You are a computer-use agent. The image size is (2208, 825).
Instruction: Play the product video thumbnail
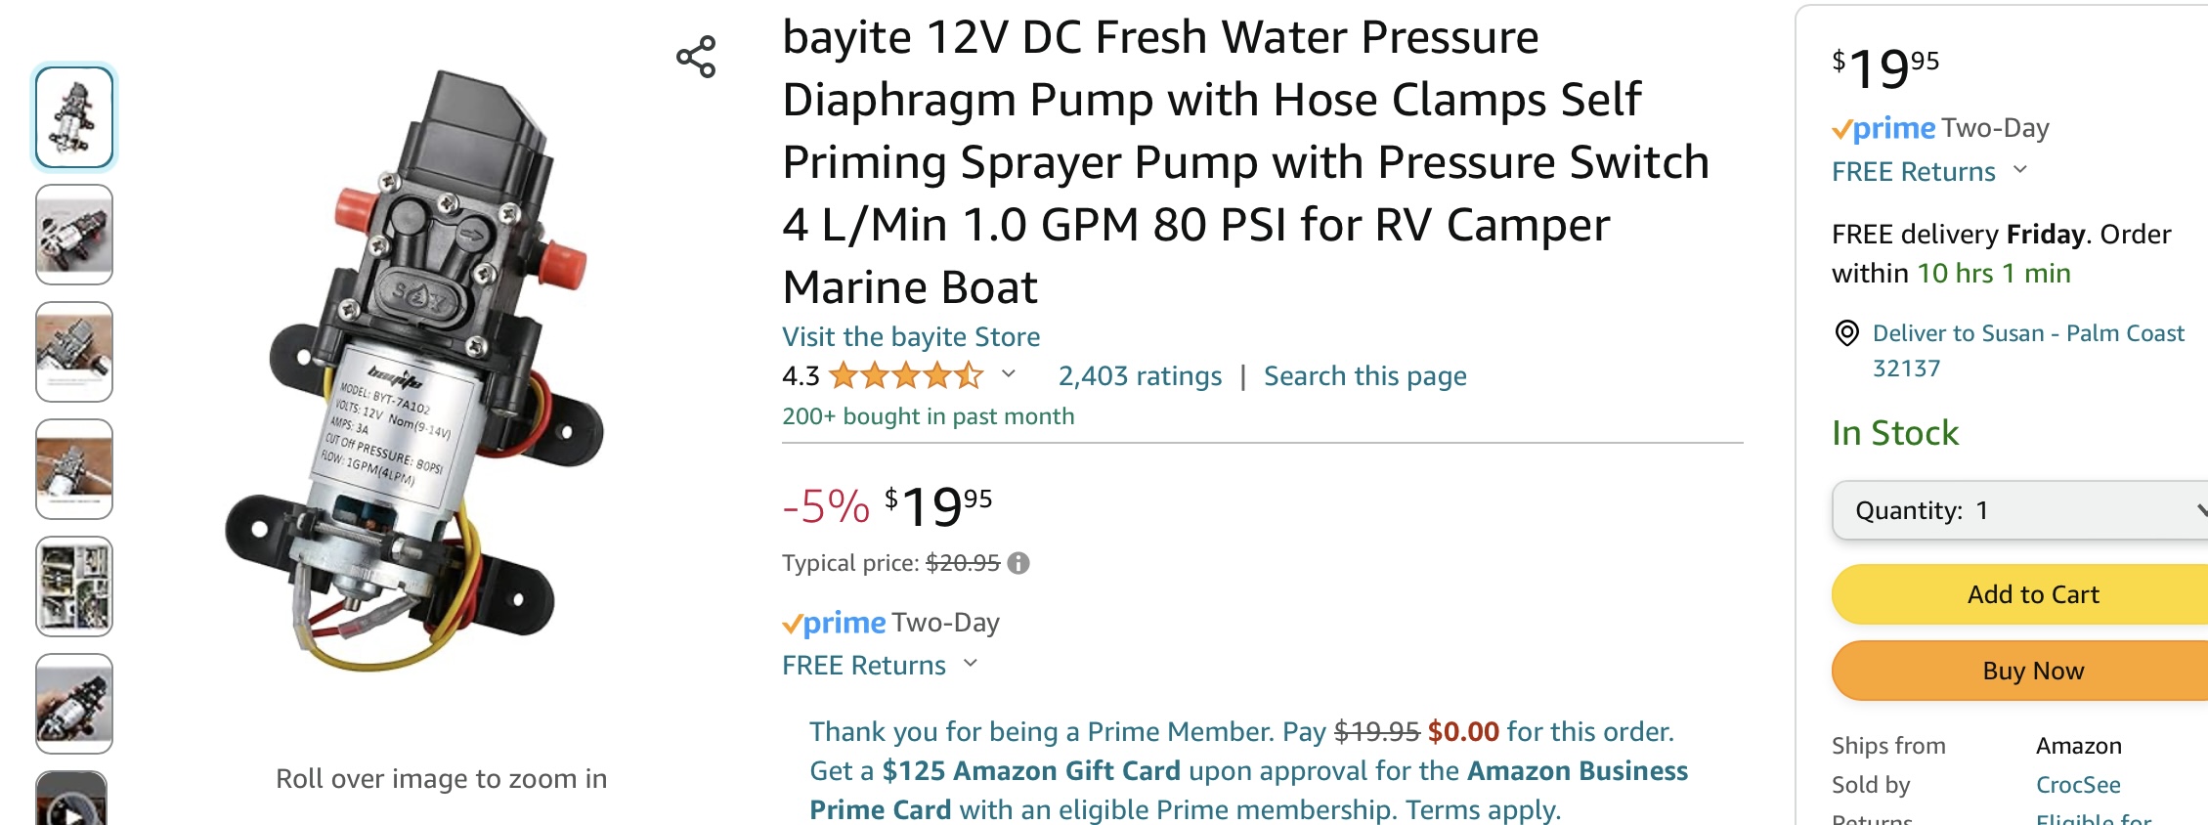(x=72, y=803)
